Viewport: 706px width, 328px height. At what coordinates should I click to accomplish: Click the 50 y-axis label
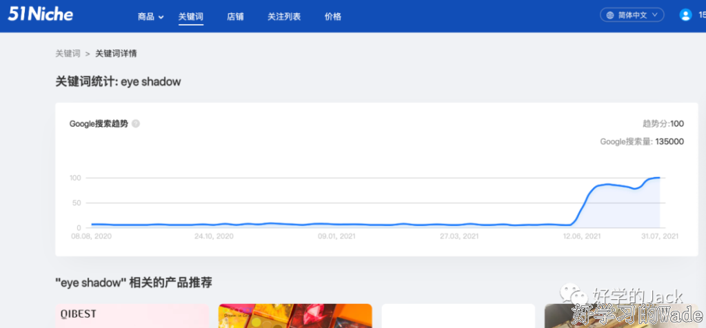click(75, 203)
